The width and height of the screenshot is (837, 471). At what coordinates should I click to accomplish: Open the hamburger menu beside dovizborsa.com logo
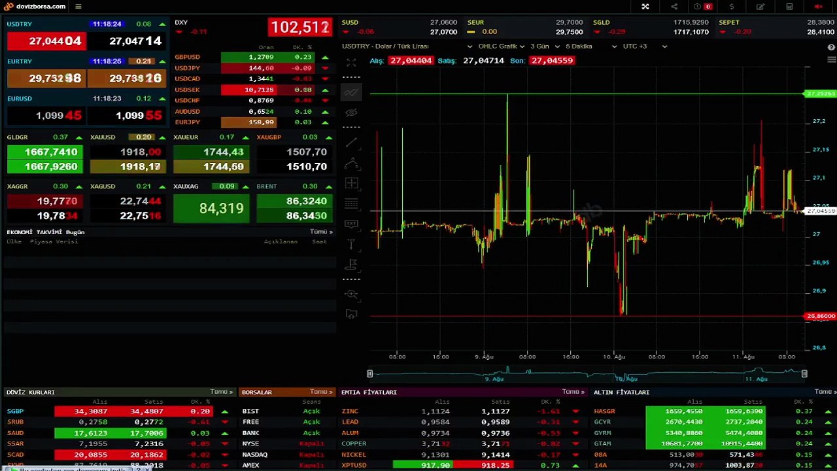coord(78,7)
